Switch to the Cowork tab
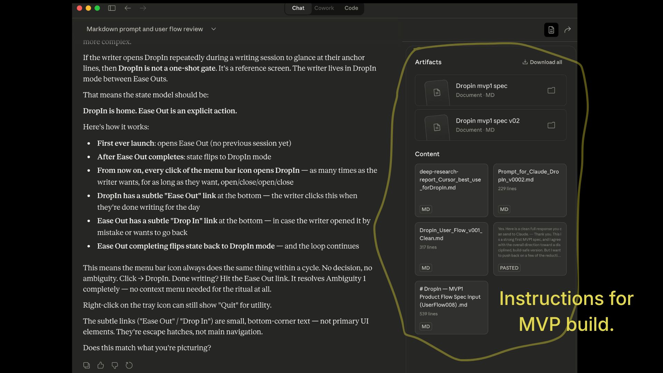 (x=324, y=8)
